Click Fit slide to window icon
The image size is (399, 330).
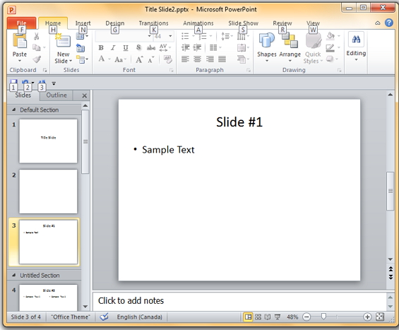380,317
